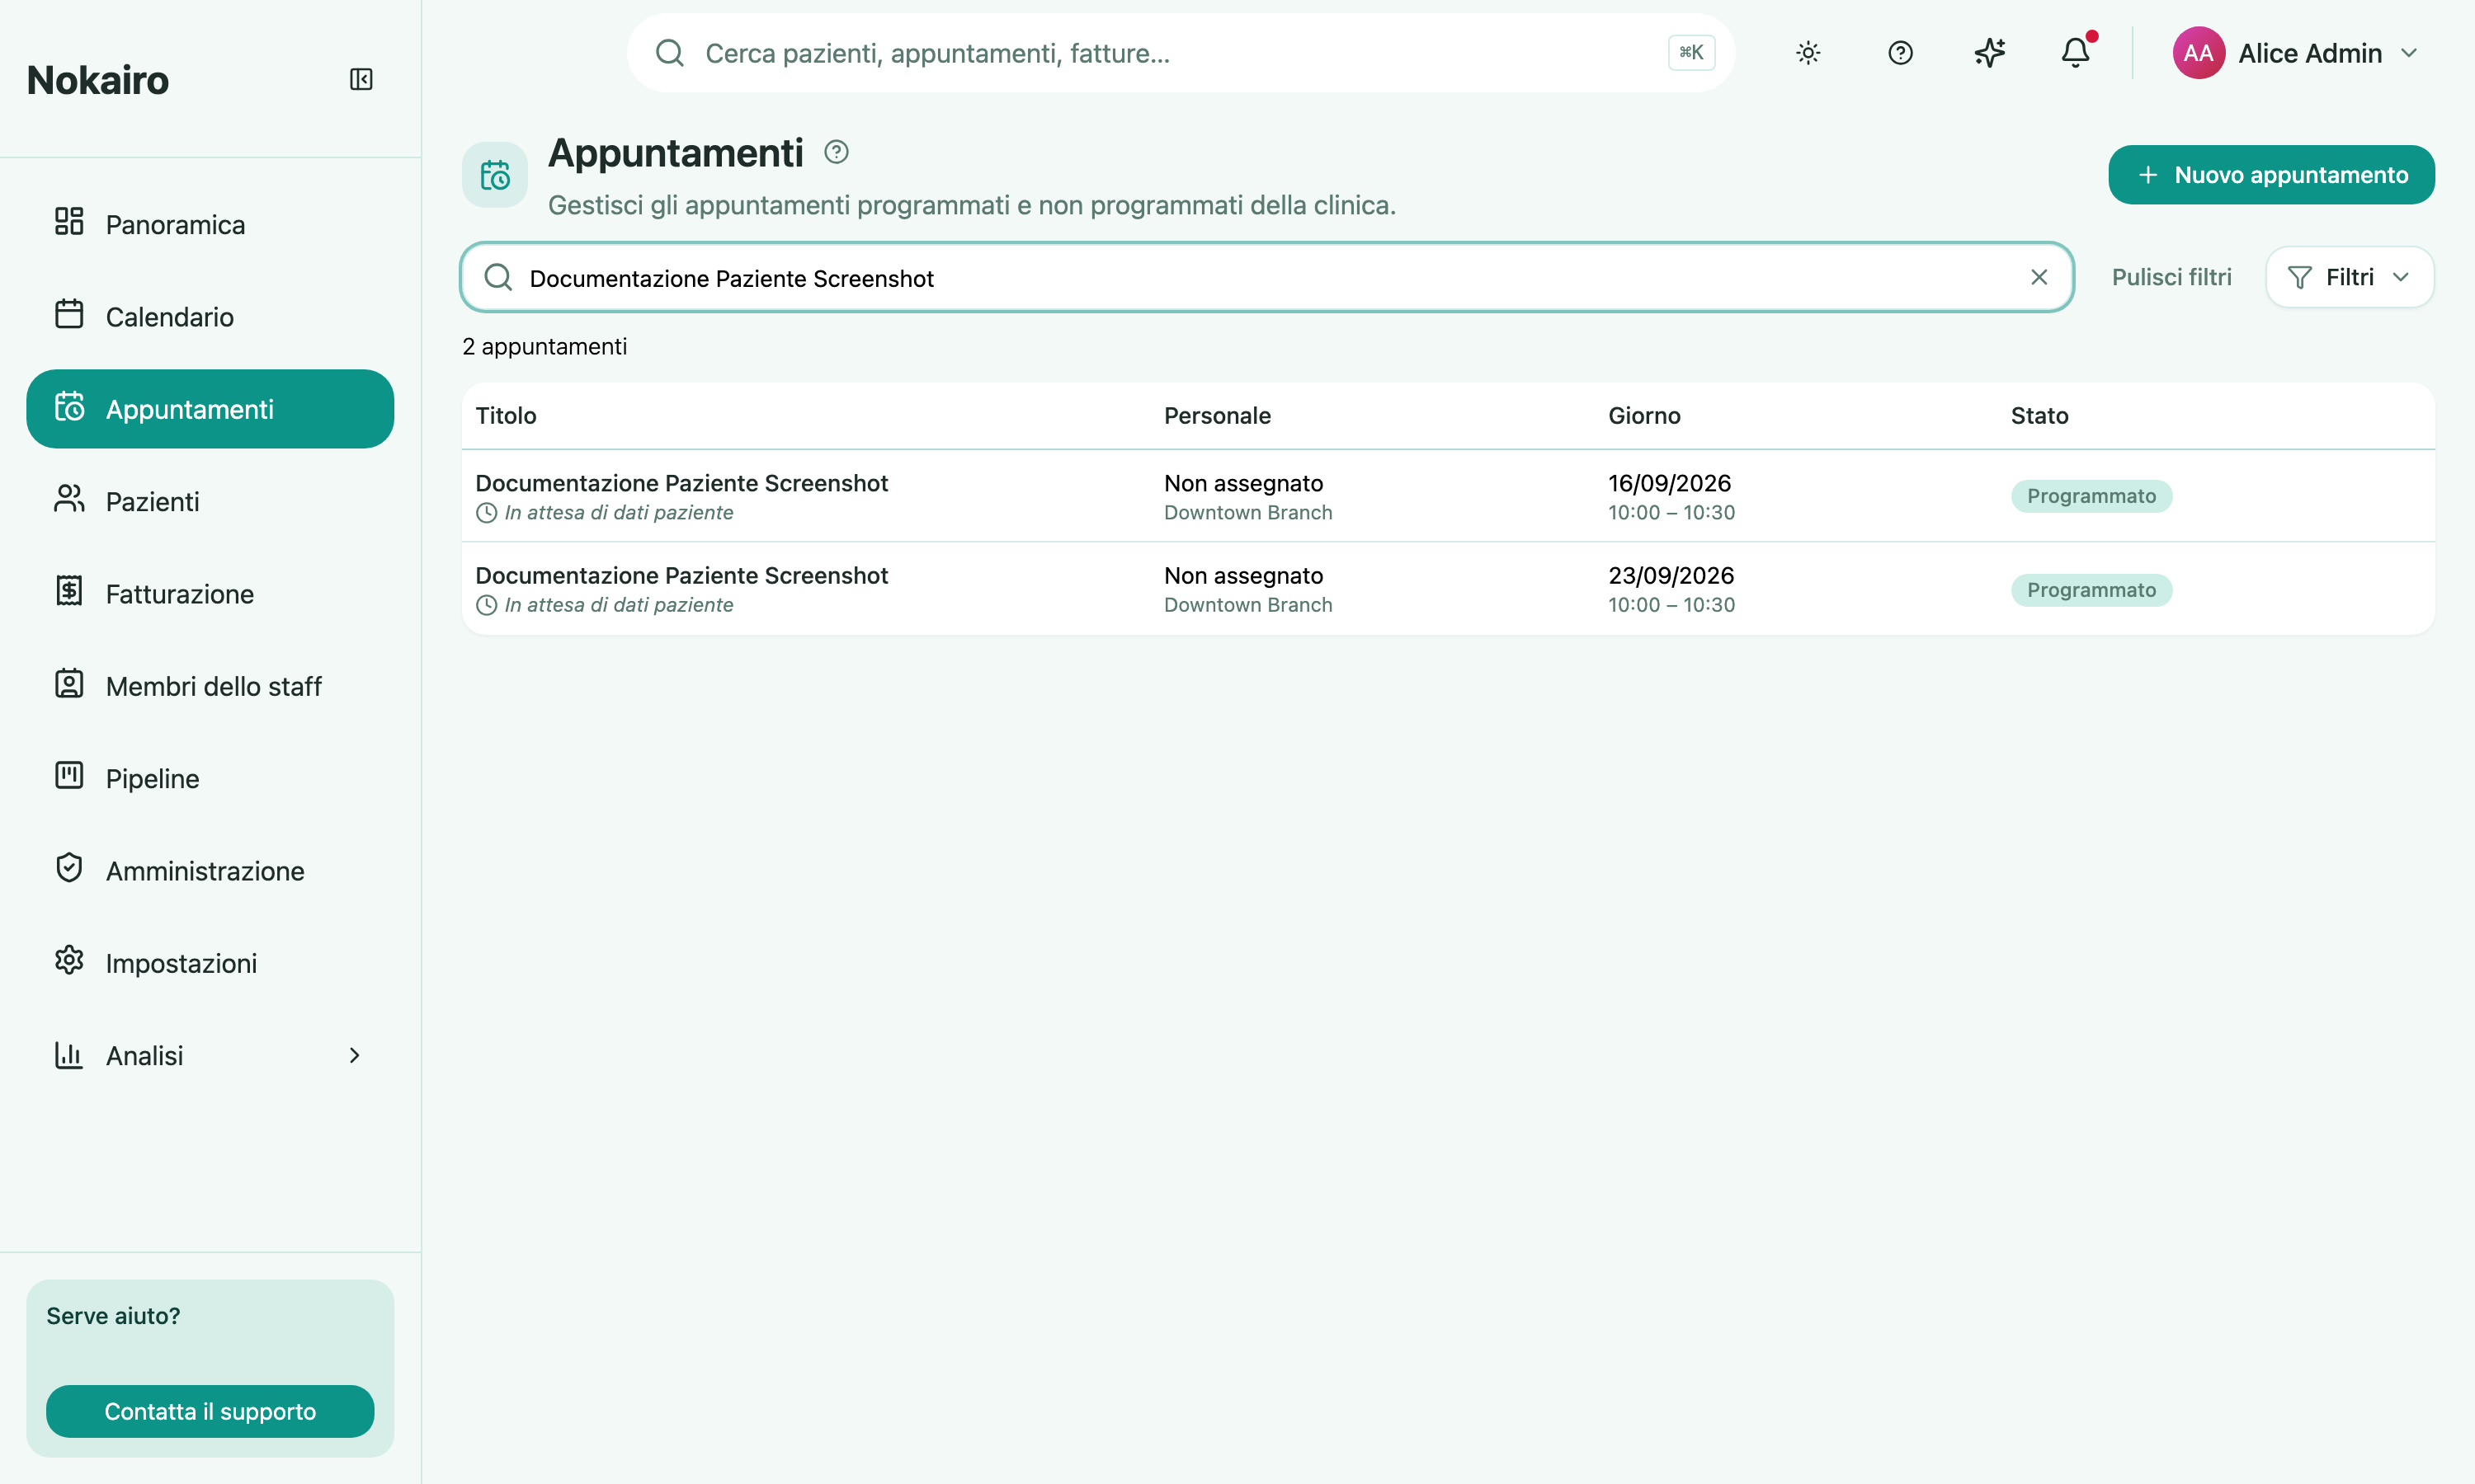Open help from top bar question icon
Viewport: 2475px width, 1484px height.
(1900, 53)
